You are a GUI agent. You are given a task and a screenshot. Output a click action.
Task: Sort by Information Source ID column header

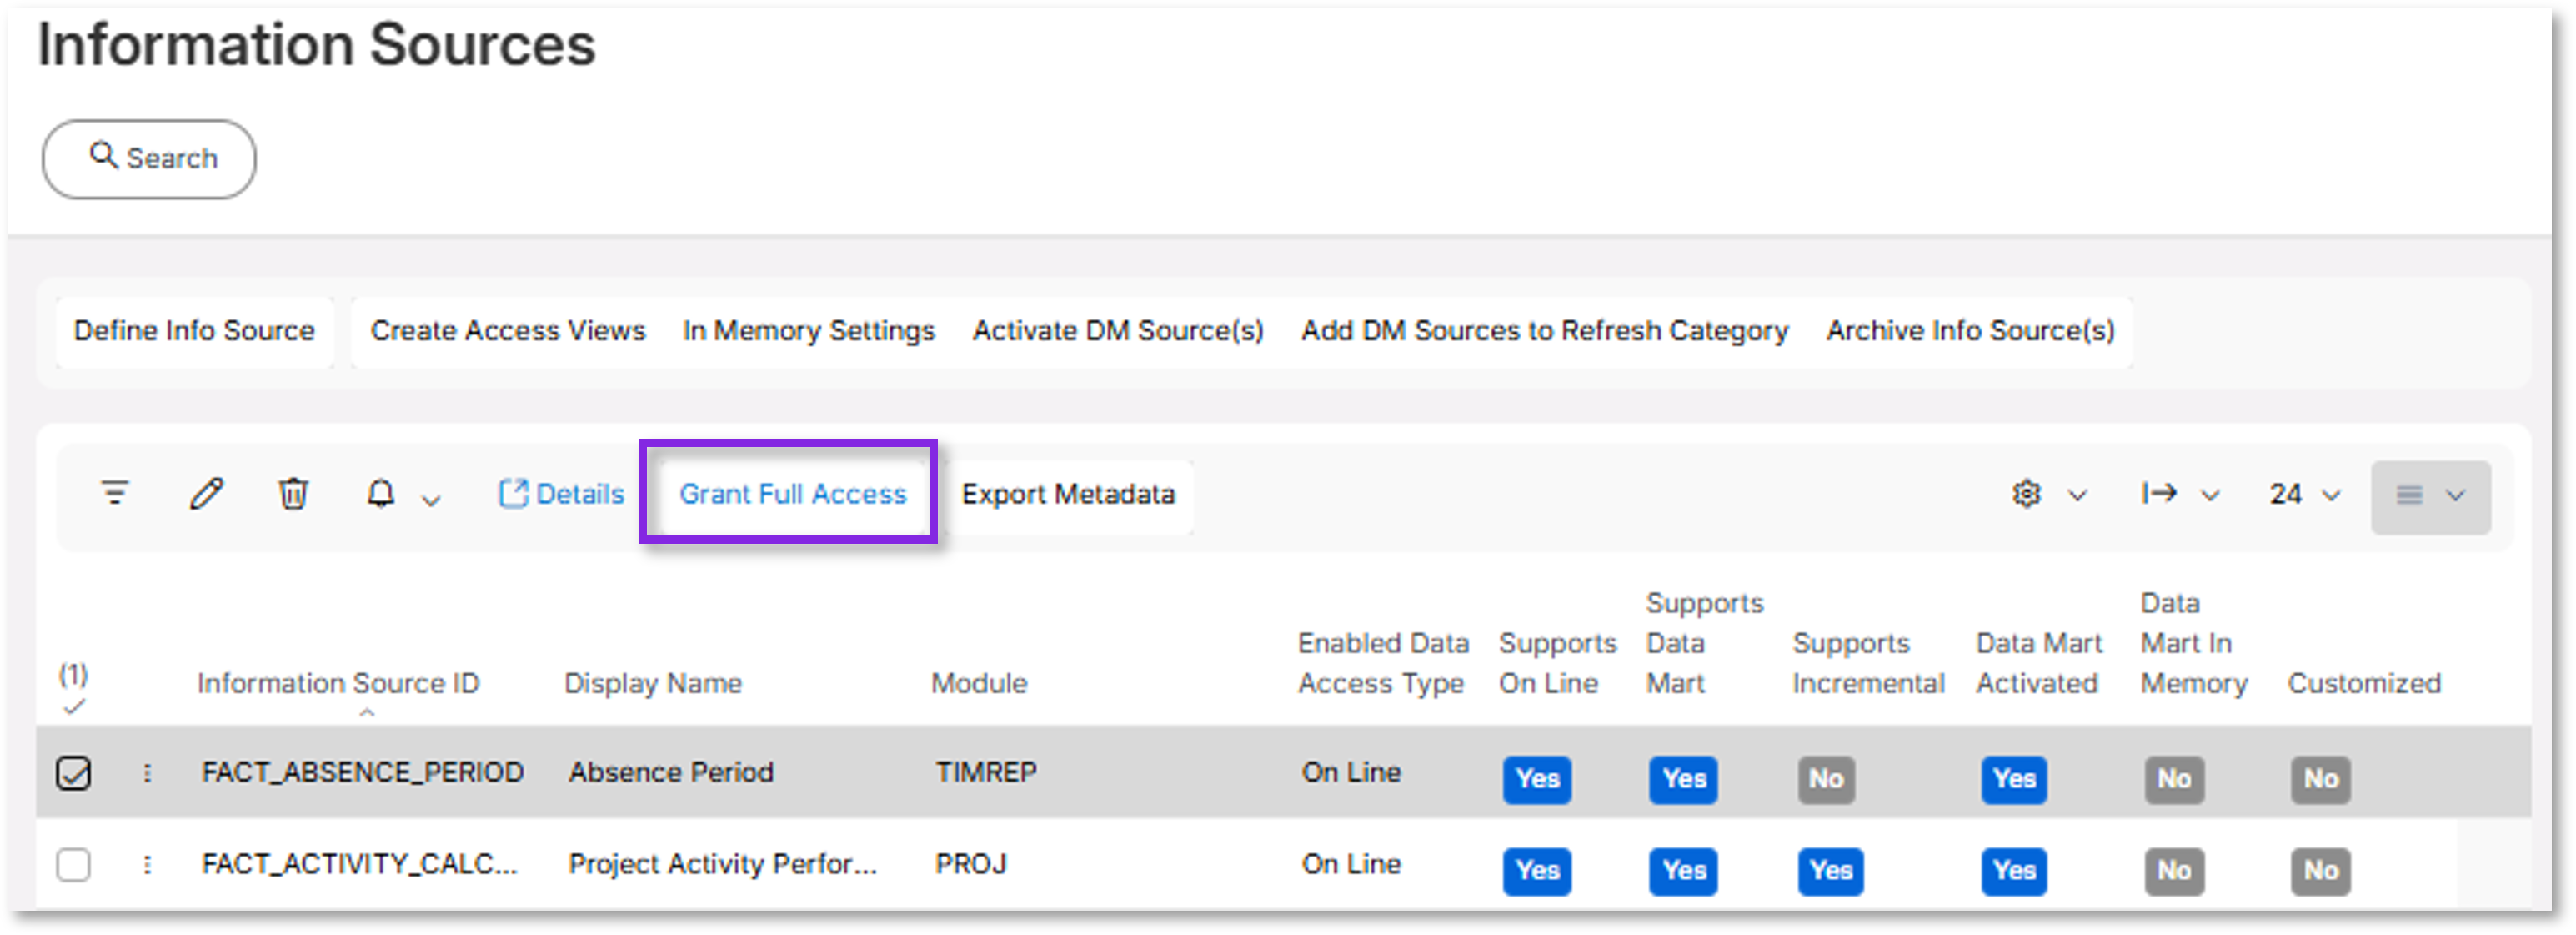[x=338, y=684]
